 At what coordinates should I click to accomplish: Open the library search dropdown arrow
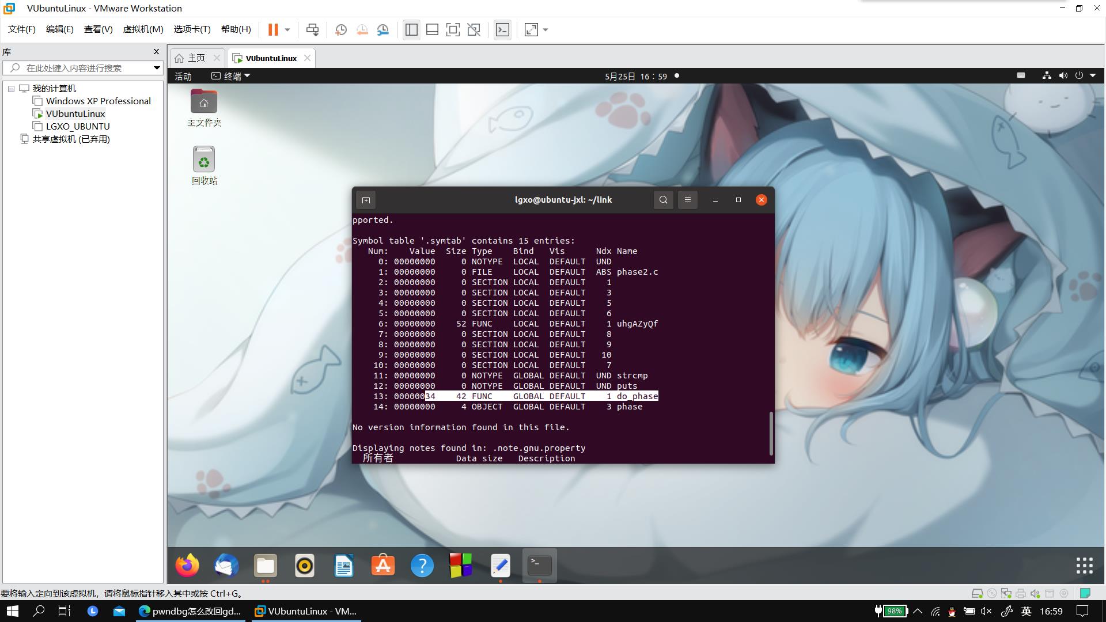point(156,68)
